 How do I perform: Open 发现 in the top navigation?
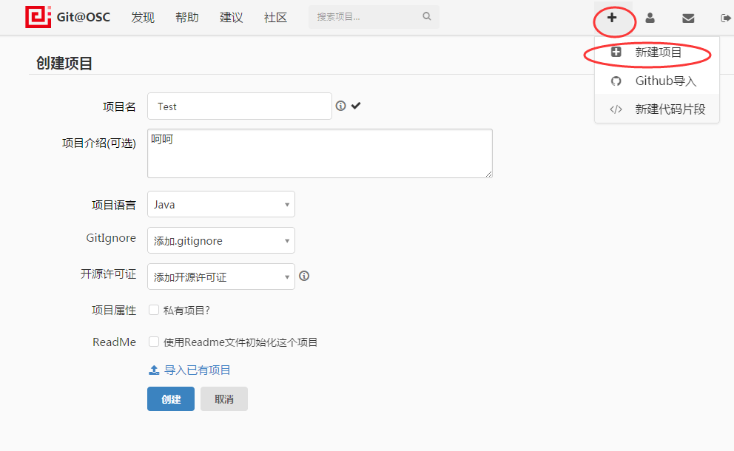click(143, 18)
